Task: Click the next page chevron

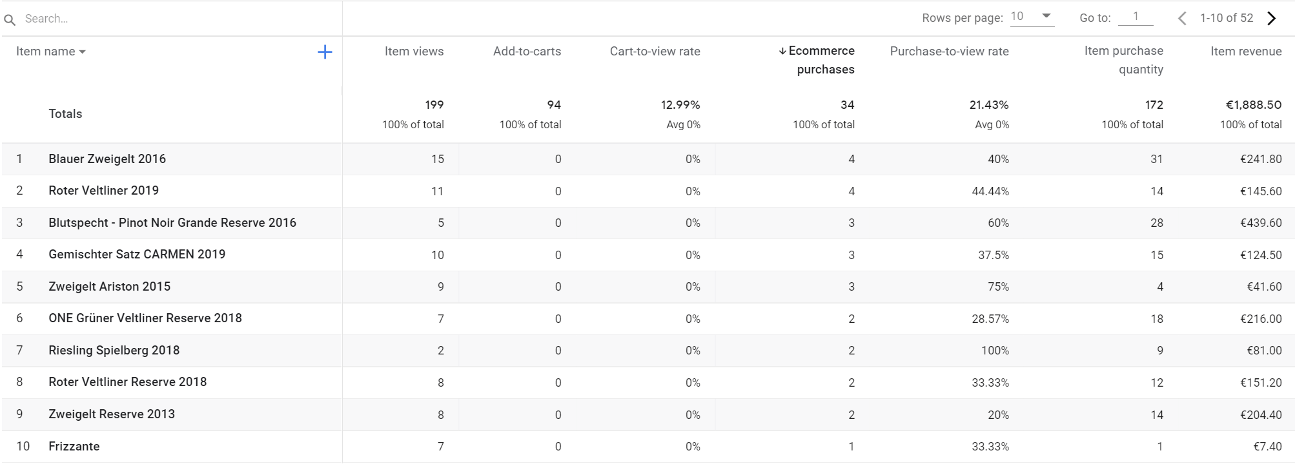Action: pyautogui.click(x=1272, y=18)
